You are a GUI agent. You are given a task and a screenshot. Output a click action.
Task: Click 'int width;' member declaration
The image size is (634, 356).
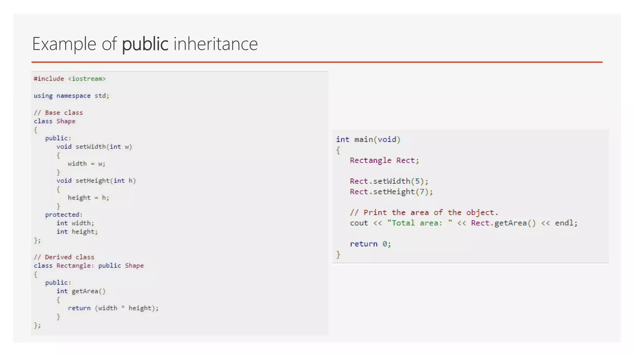[75, 223]
